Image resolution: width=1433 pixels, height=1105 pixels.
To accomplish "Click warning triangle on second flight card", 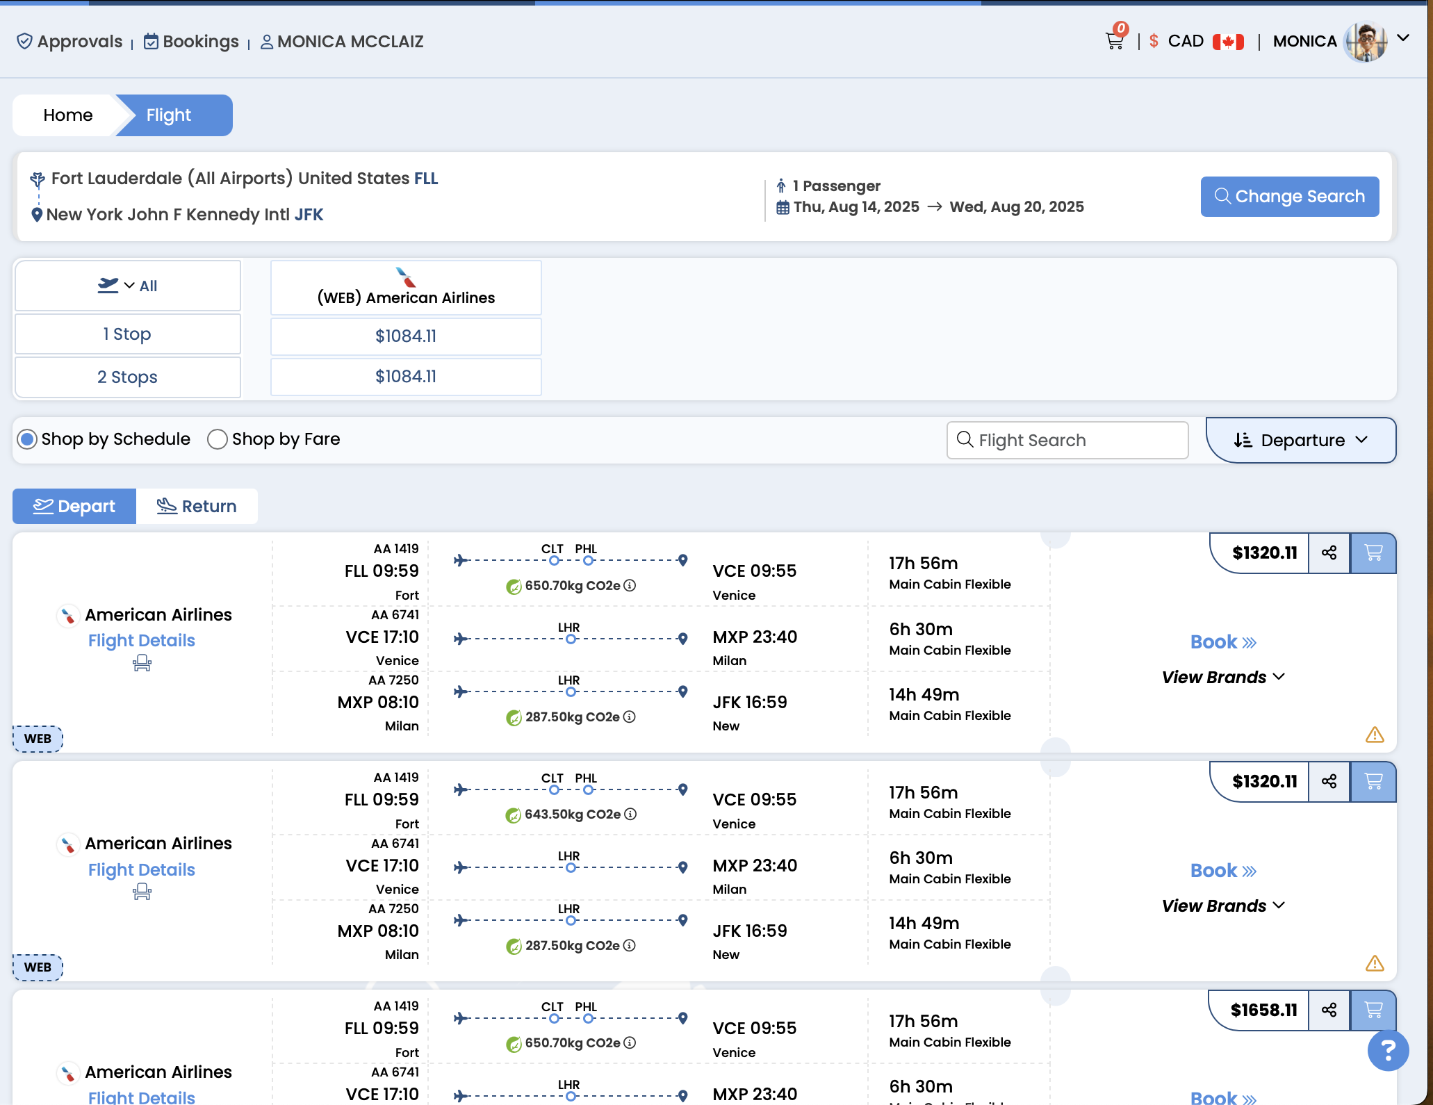I will click(1375, 963).
